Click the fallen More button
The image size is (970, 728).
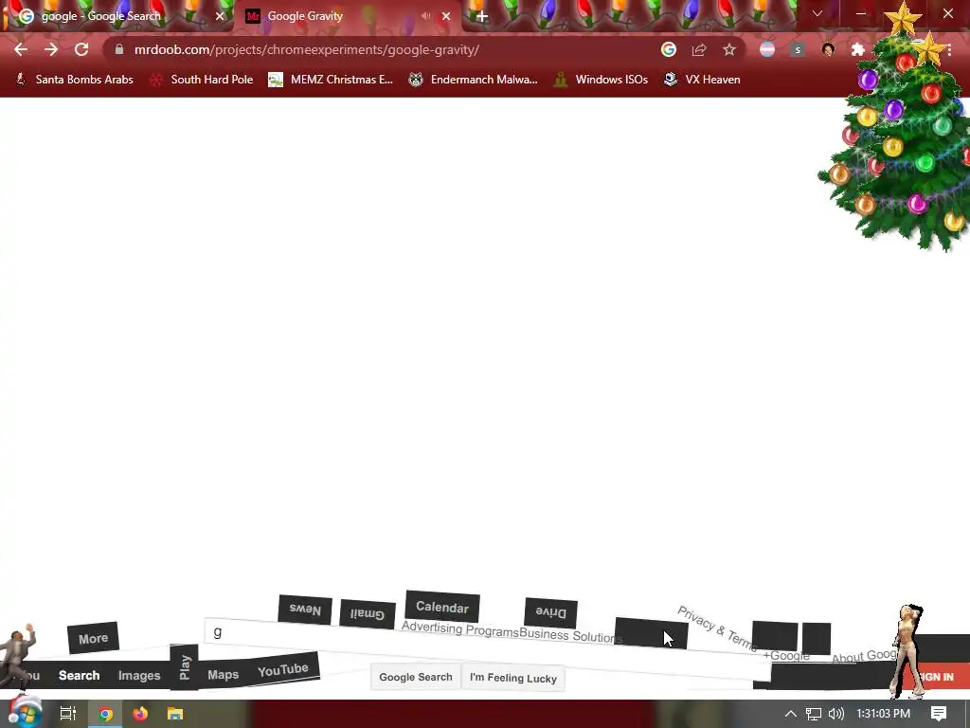tap(93, 638)
